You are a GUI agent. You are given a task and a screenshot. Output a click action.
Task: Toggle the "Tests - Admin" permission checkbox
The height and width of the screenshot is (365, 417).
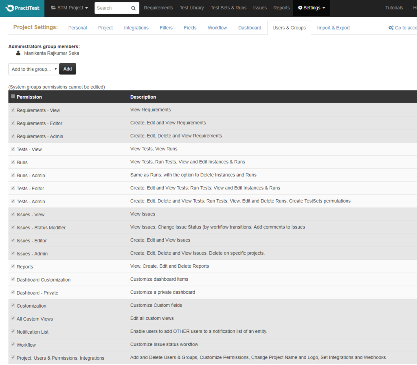pyautogui.click(x=13, y=201)
